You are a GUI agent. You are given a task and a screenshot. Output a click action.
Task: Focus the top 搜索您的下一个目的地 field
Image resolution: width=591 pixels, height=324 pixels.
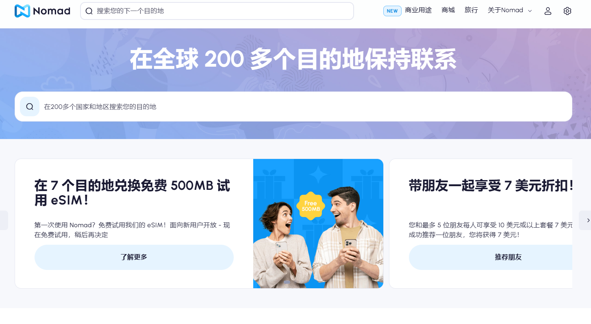pos(217,11)
